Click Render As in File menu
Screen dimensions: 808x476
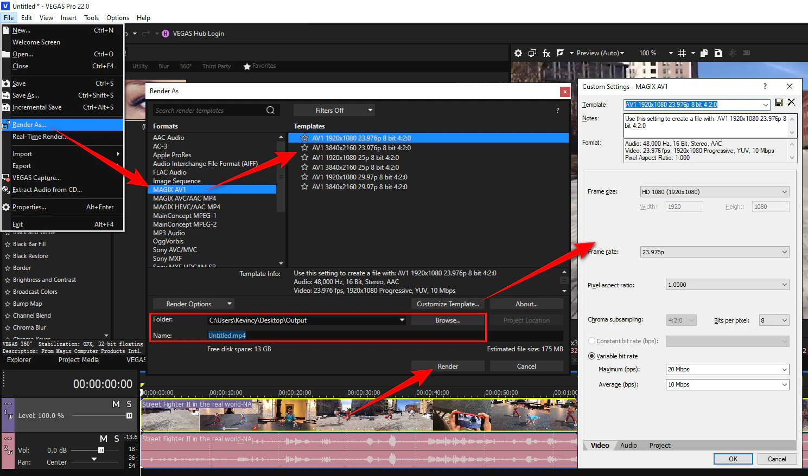click(62, 125)
